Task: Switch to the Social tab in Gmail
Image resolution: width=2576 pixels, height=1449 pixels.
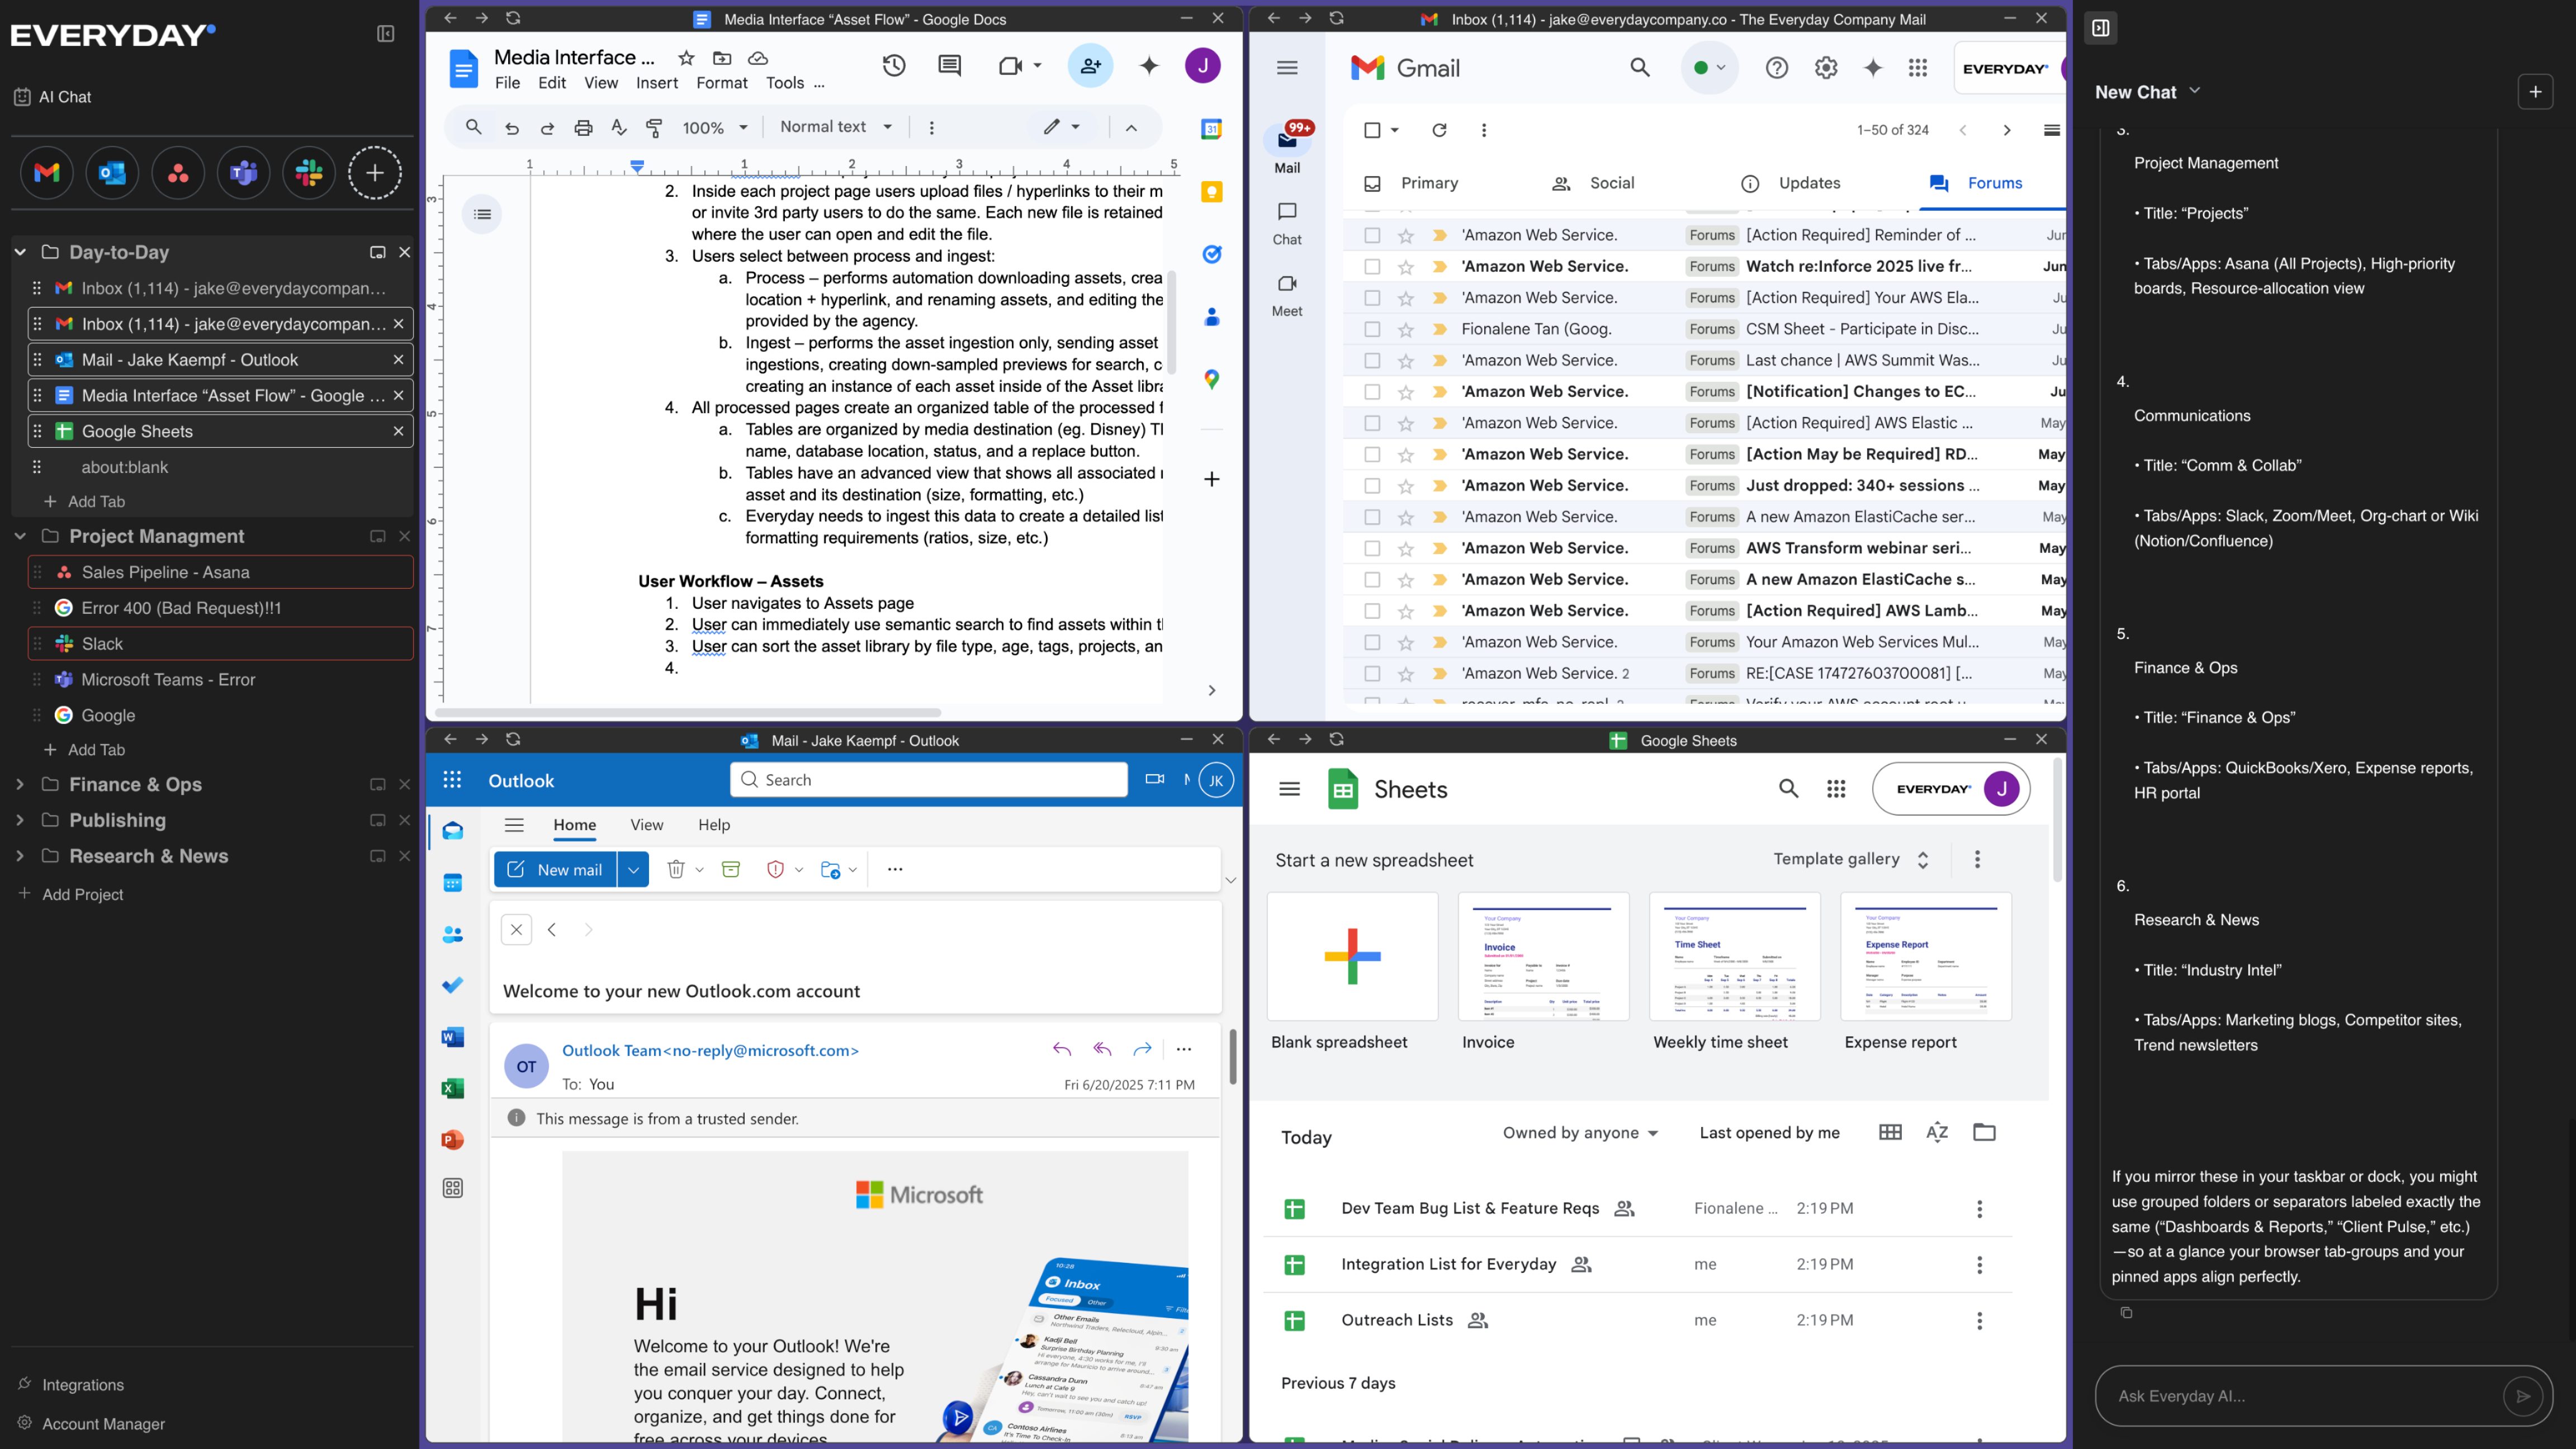Action: 1593,183
